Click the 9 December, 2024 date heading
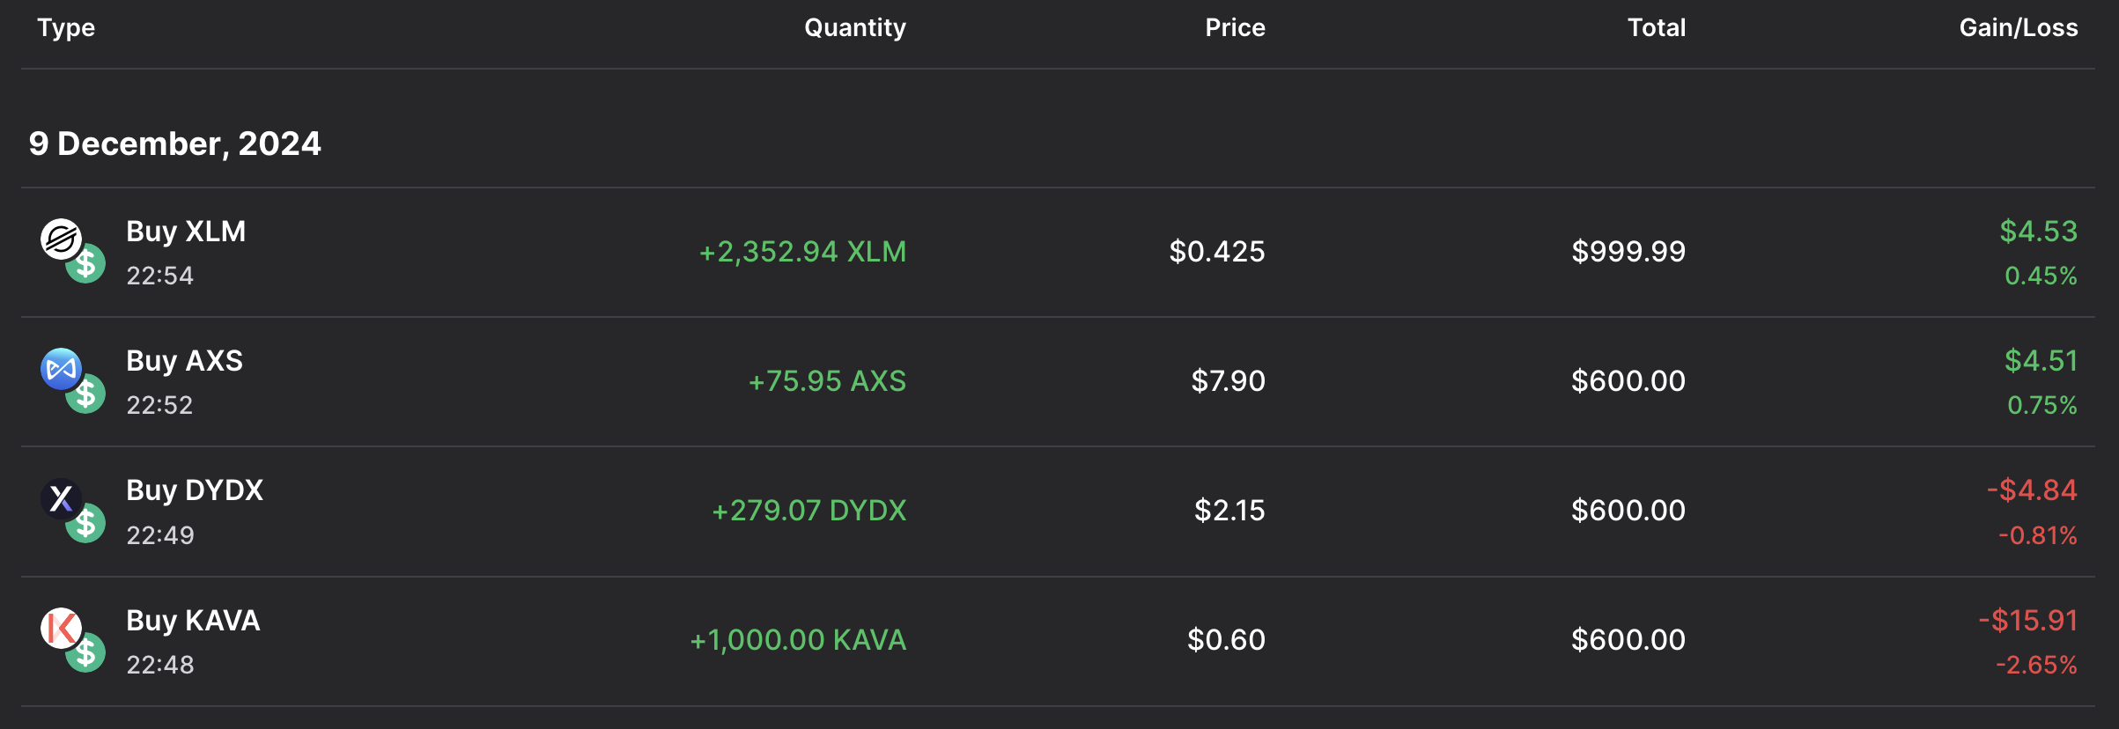2119x729 pixels. (x=175, y=144)
